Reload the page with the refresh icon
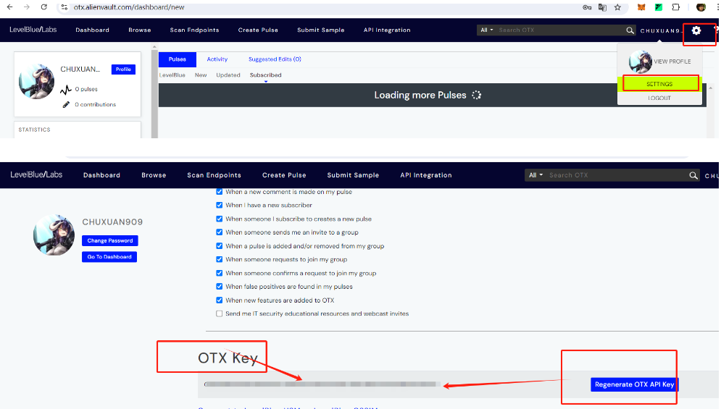This screenshot has width=721, height=409. point(43,7)
